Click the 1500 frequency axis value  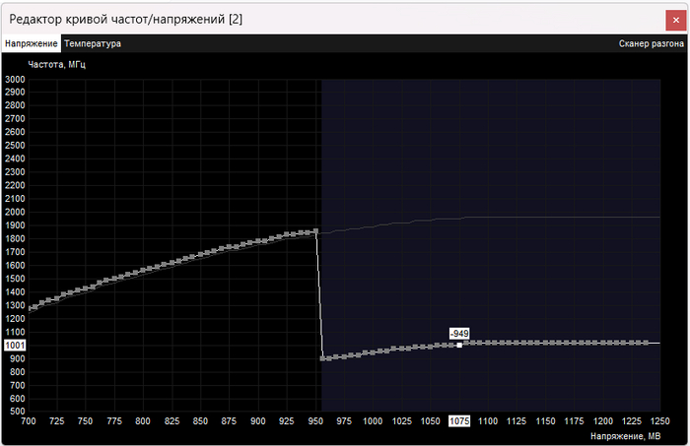[x=15, y=279]
